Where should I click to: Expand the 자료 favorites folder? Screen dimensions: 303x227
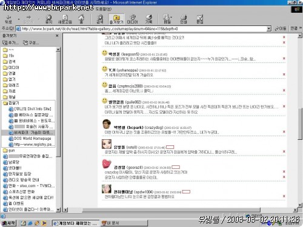click(9, 91)
